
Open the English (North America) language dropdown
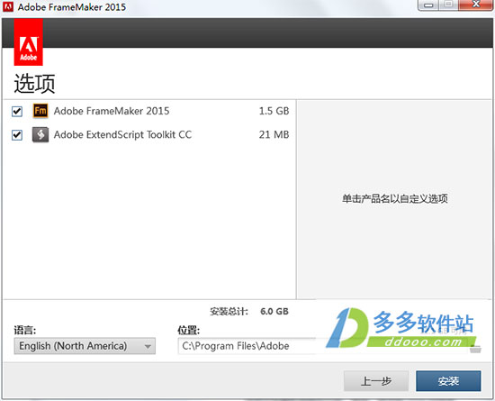tap(85, 346)
